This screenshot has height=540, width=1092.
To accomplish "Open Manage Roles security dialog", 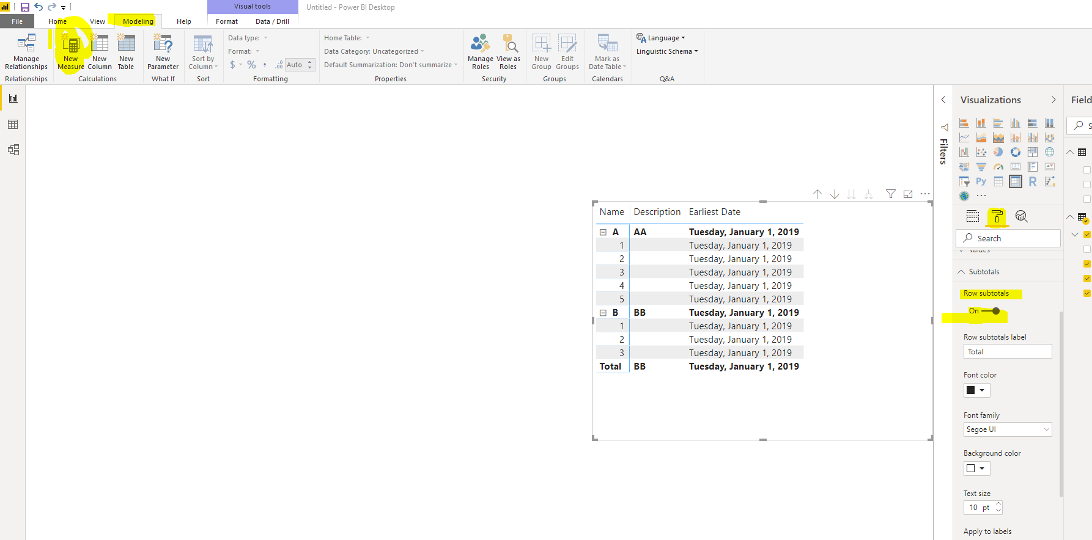I will (x=480, y=52).
